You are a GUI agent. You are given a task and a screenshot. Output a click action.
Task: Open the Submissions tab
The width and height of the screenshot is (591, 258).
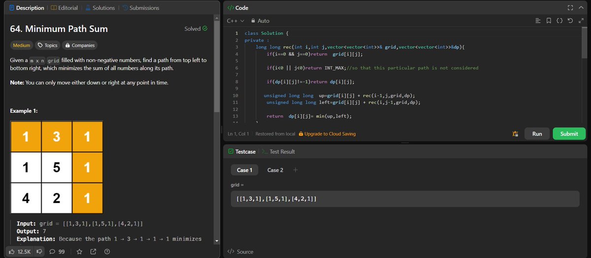coord(140,8)
